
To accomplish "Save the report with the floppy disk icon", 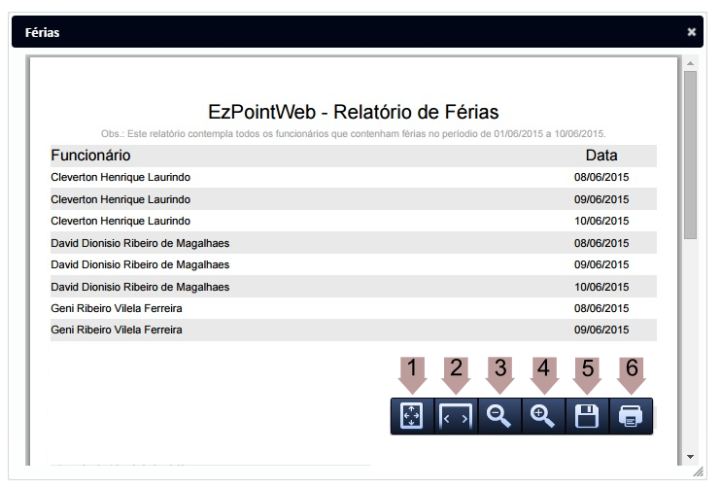I will [587, 416].
